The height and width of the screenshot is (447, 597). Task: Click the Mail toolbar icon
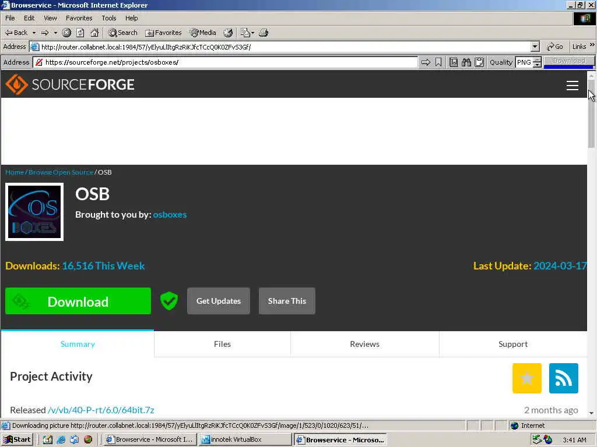[x=245, y=33]
